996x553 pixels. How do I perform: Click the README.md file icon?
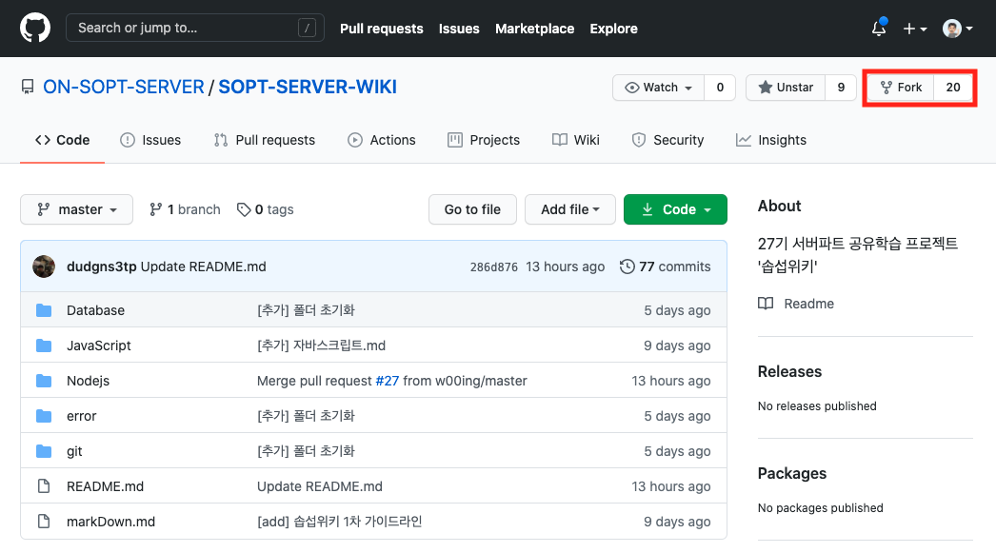tap(44, 486)
